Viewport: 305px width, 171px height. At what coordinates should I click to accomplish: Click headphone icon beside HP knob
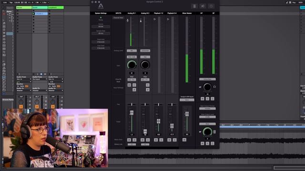(x=214, y=86)
